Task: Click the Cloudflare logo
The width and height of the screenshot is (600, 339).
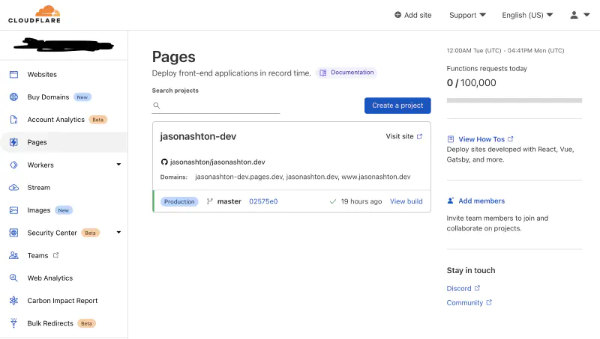Action: coord(34,14)
